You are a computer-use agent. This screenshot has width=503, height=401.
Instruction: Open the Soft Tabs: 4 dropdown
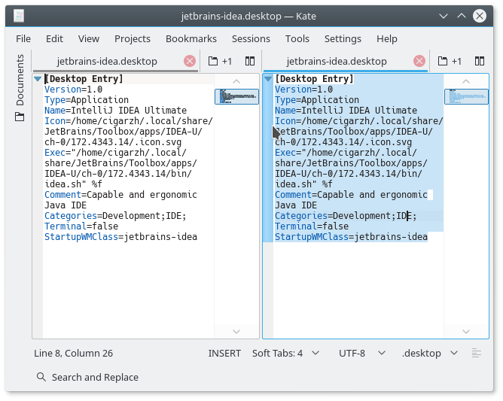click(285, 354)
